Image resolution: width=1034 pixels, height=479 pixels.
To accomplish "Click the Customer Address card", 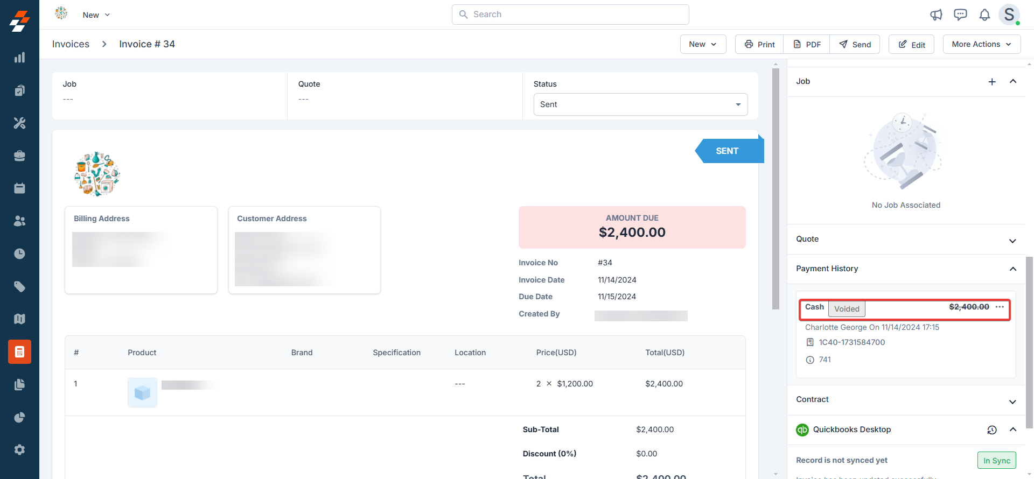I will tap(304, 250).
